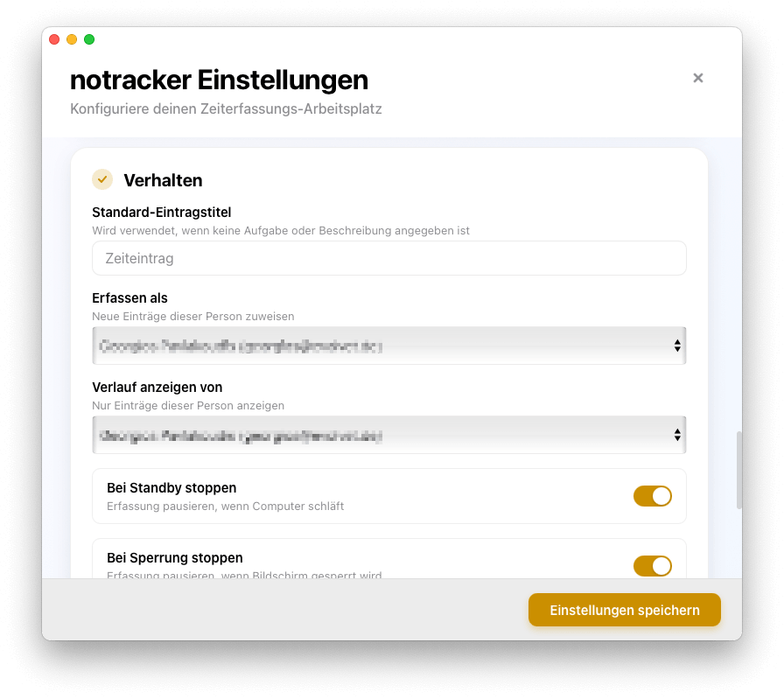Viewport: 784px width, 699px height.
Task: Close settings with the X icon
Action: click(x=698, y=78)
